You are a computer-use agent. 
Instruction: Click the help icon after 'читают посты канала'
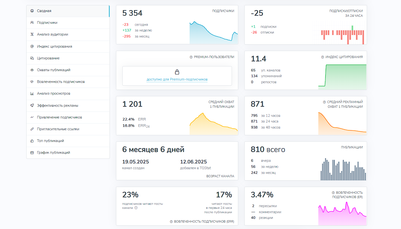[x=136, y=208]
